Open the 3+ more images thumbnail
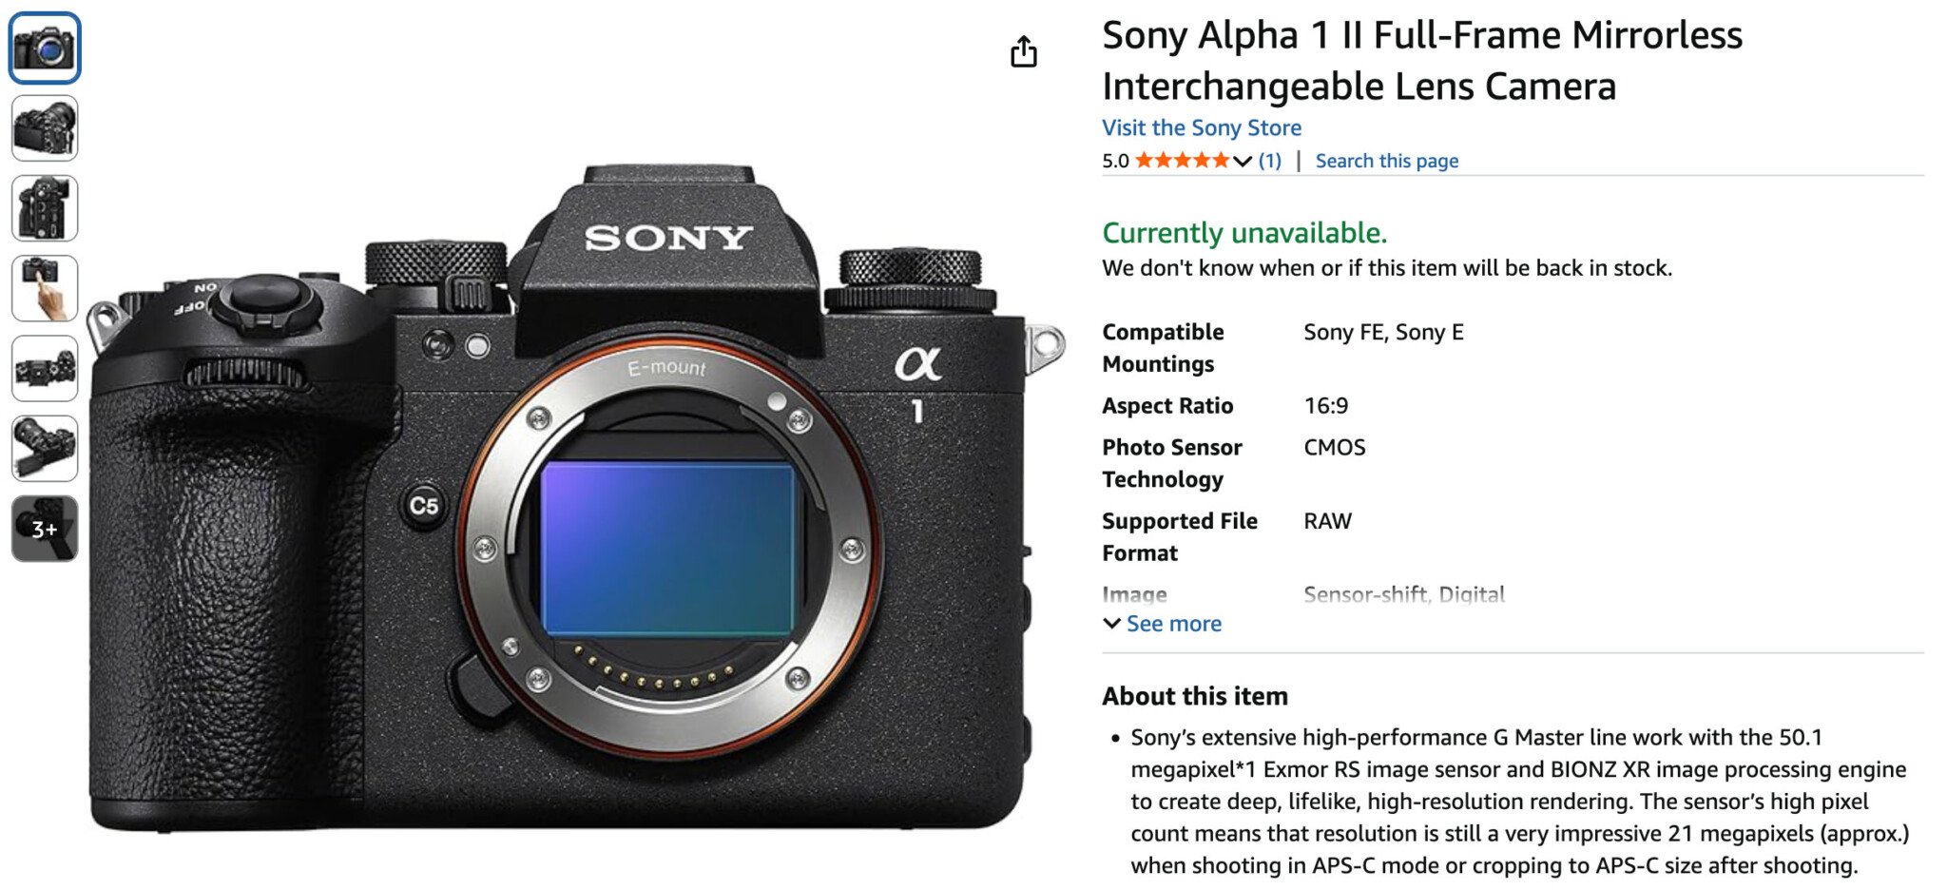This screenshot has height=890, width=1947. (45, 529)
